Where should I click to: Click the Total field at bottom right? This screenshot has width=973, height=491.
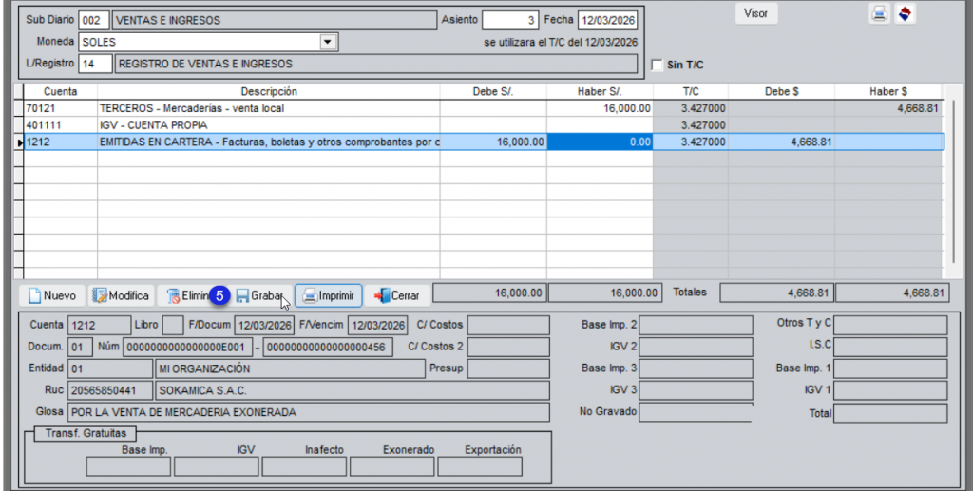tap(890, 413)
